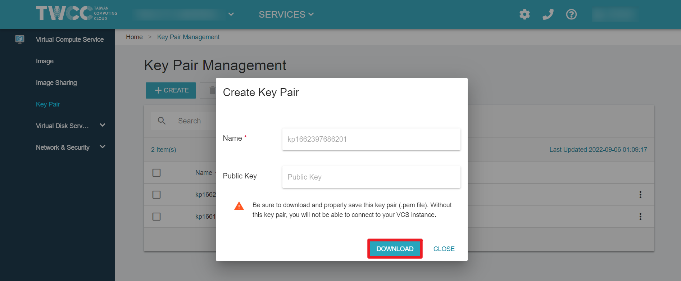Image resolution: width=681 pixels, height=281 pixels.
Task: Expand the Virtual Disk Service menu
Action: pyautogui.click(x=103, y=125)
